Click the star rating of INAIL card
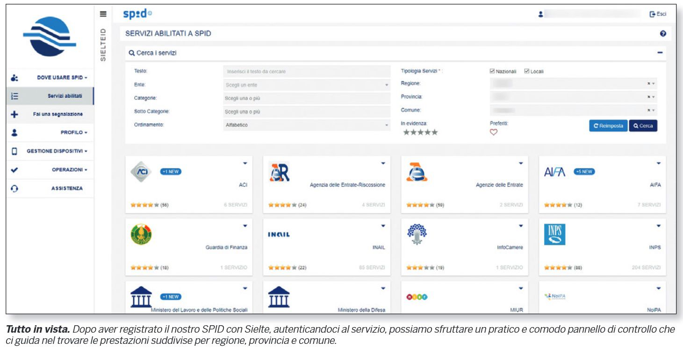 (x=282, y=268)
